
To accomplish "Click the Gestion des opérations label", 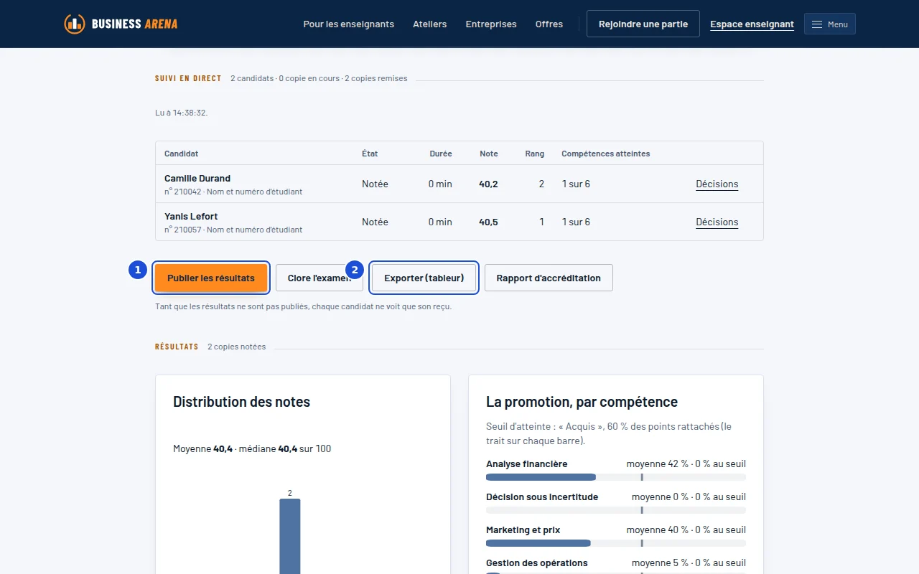I will (537, 563).
